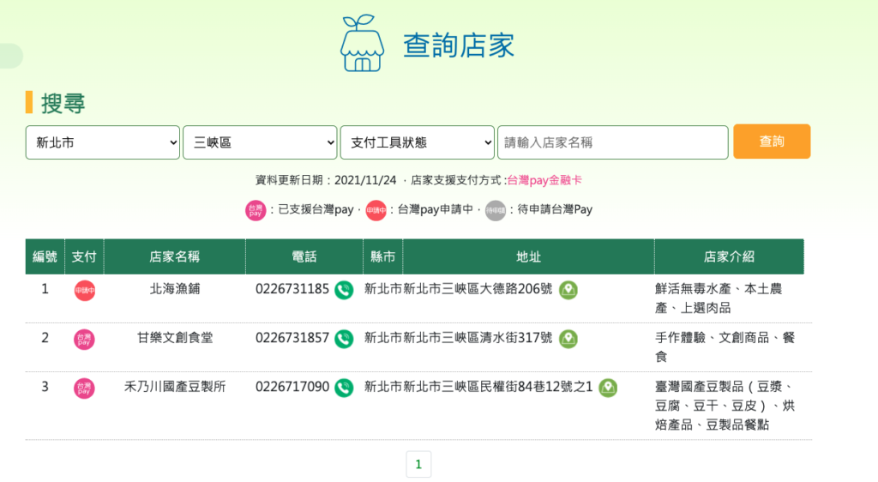Open the 新北市 city dropdown
Image resolution: width=878 pixels, height=482 pixels.
pyautogui.click(x=103, y=142)
